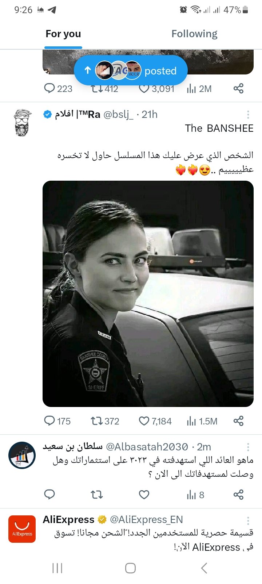The width and height of the screenshot is (262, 584).
Task: Like the post by @Albasatah2030
Action: tap(144, 495)
